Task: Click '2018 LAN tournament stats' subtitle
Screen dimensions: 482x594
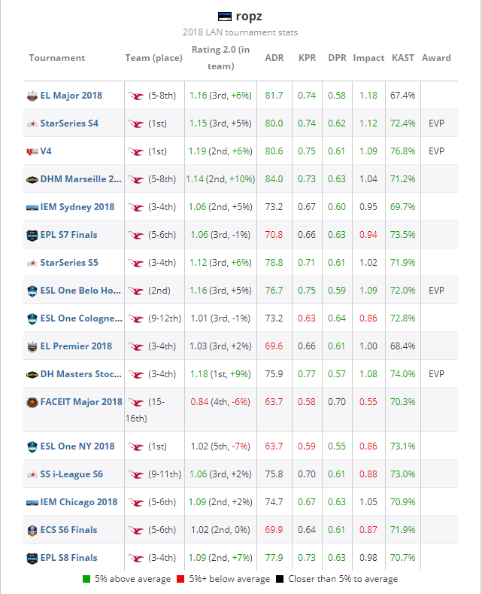Action: pyautogui.click(x=240, y=32)
